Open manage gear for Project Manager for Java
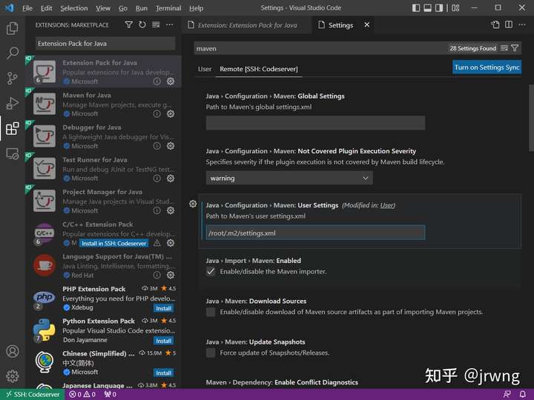 [x=171, y=210]
